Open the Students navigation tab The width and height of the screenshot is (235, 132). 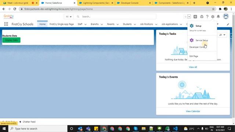tap(127, 24)
